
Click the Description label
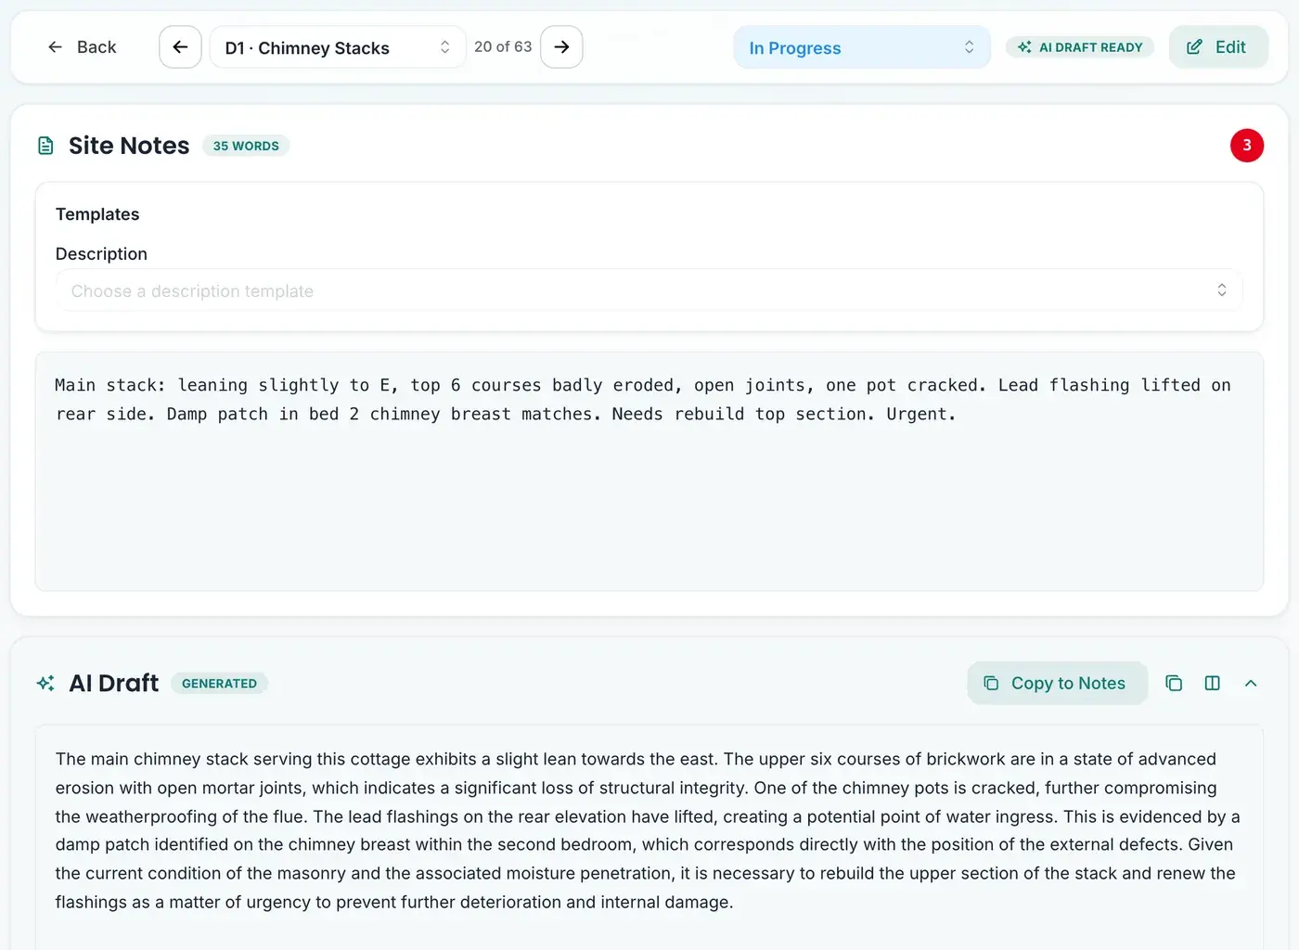pyautogui.click(x=101, y=254)
